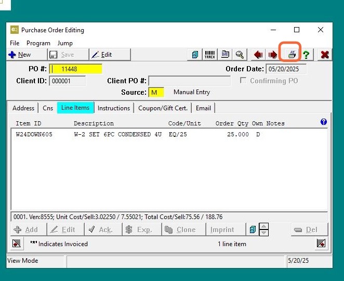Go to next PO with red right arrow
This screenshot has height=281, width=344.
(x=272, y=55)
